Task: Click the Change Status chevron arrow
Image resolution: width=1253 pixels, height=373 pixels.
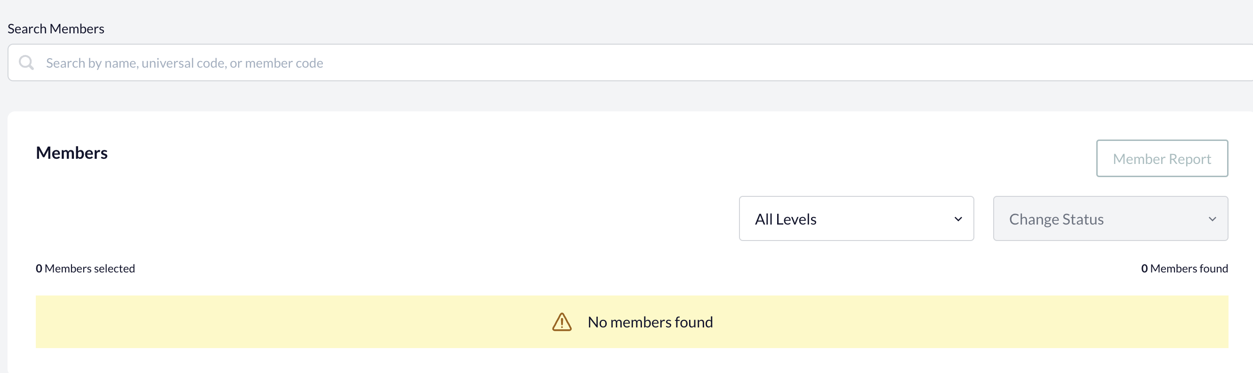Action: 1213,219
